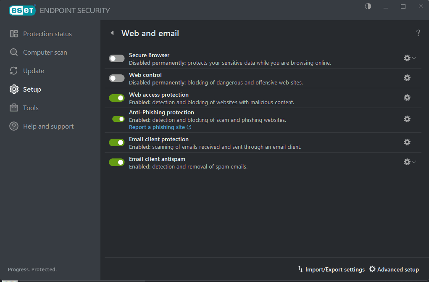
Task: Open Email client antispam settings gear
Action: [407, 162]
